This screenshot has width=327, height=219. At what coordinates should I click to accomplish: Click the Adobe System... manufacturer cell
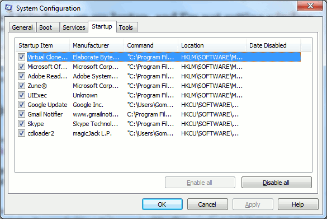96,76
